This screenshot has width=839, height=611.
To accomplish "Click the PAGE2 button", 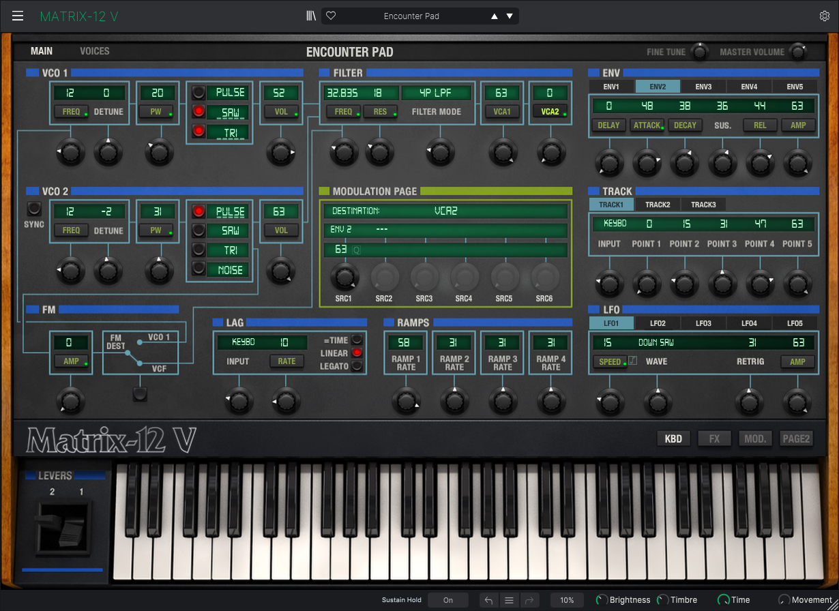I will (796, 438).
